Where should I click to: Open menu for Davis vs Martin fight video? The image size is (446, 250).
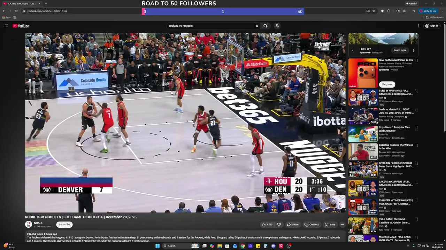417,110
